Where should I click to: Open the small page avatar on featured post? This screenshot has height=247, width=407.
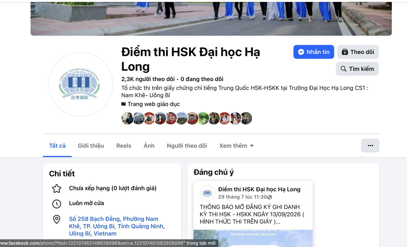(x=207, y=193)
